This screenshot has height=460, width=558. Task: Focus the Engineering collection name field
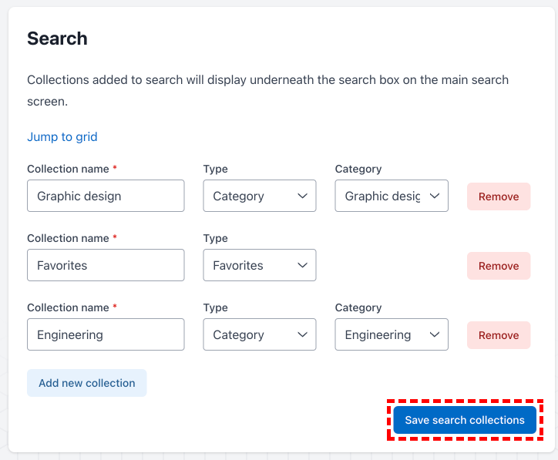(106, 334)
